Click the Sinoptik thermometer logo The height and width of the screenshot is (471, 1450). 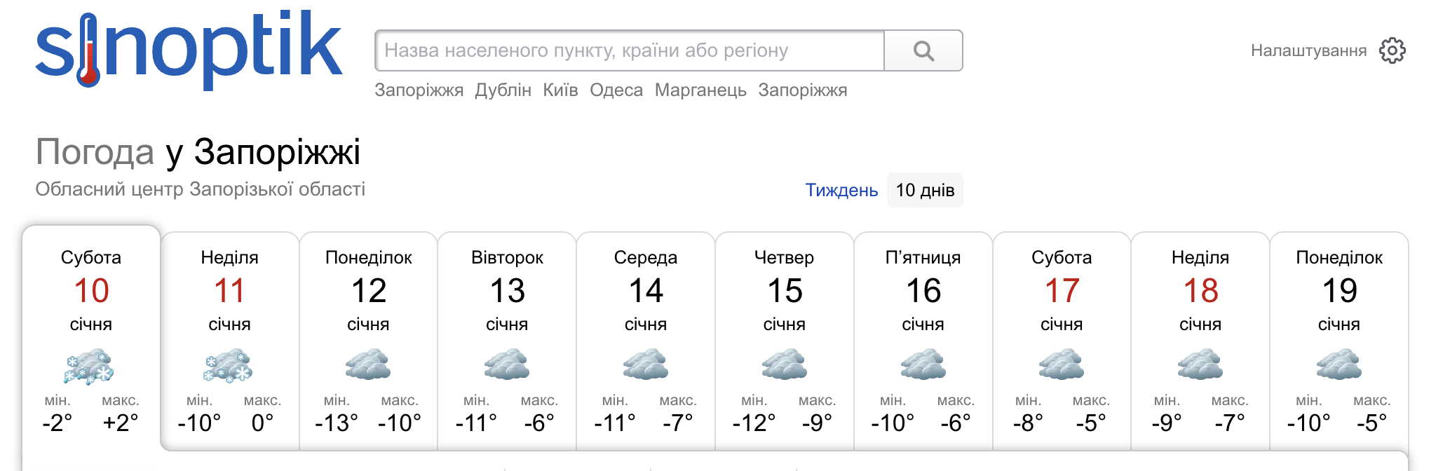click(x=189, y=49)
